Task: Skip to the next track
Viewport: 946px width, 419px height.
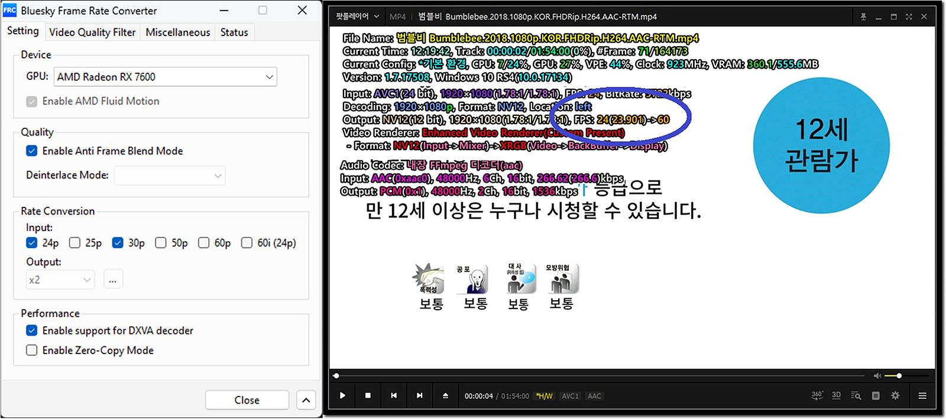Action: 419,396
